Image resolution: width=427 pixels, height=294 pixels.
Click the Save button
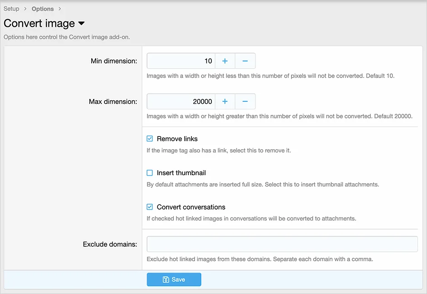tap(174, 279)
